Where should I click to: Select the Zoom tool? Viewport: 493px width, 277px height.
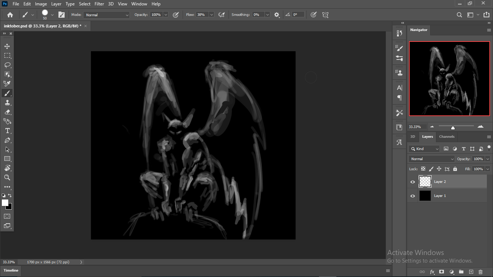pos(7,177)
